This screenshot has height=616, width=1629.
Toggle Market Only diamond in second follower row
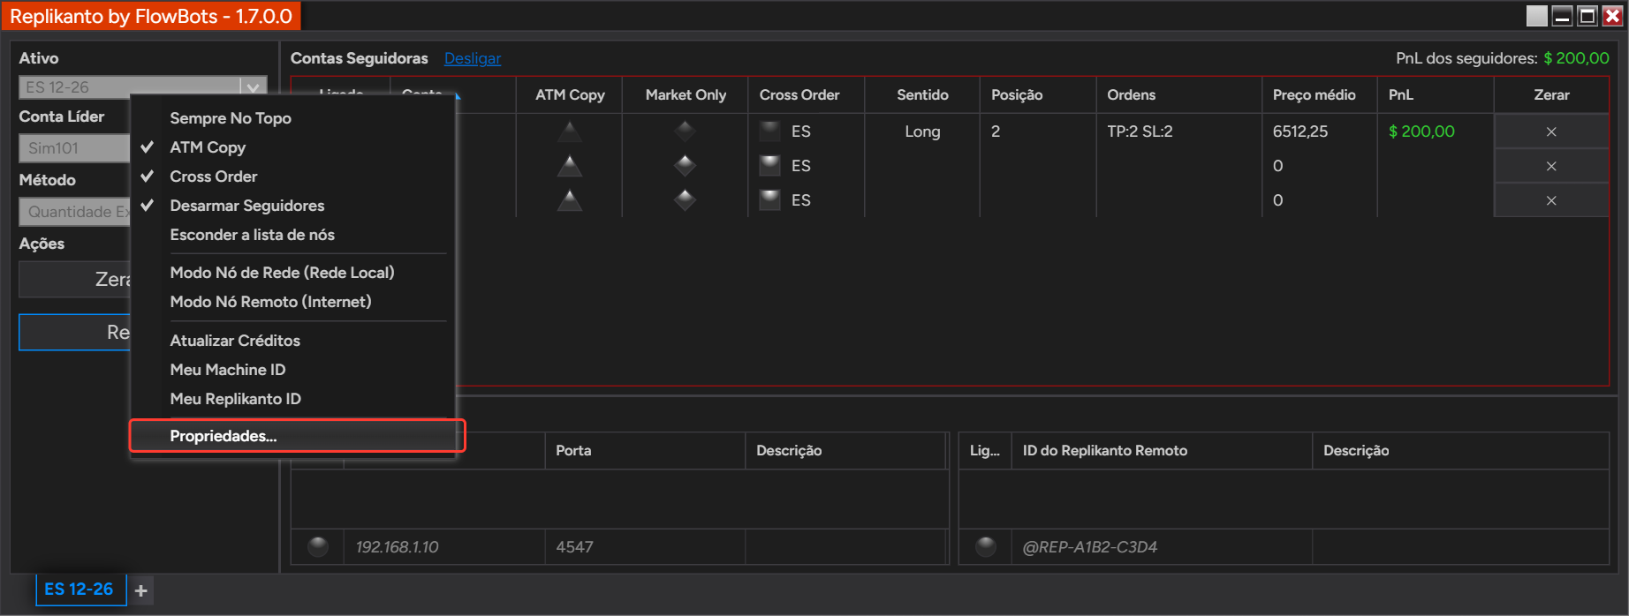[685, 166]
